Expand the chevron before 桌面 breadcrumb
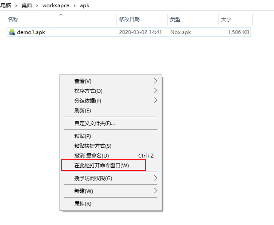The image size is (274, 225). point(16,5)
